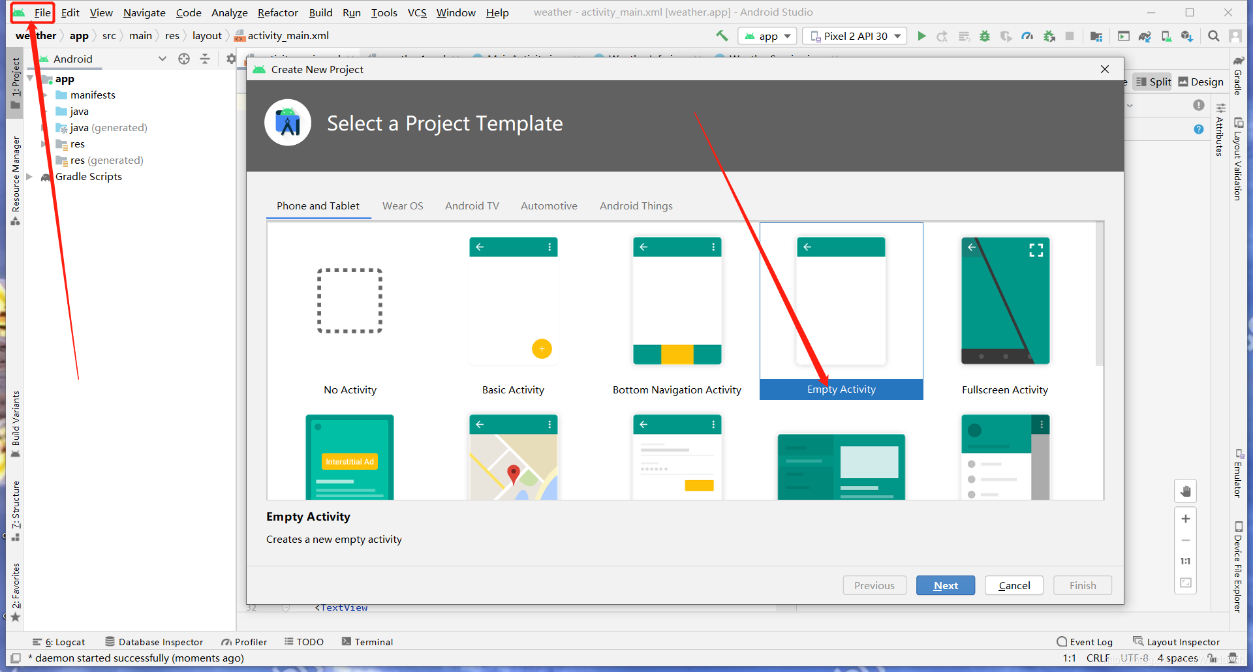Open the File menu

(42, 12)
